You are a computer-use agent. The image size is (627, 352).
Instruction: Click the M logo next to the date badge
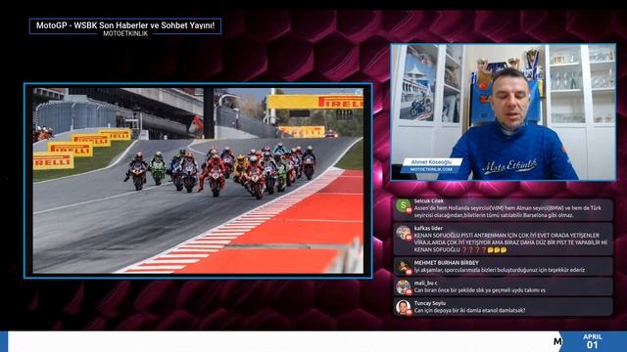click(x=557, y=341)
